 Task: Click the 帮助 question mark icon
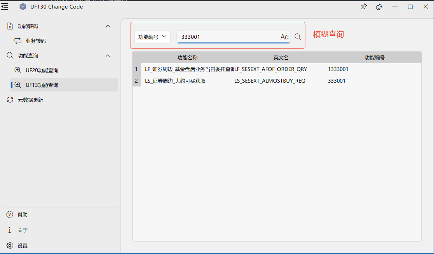[x=10, y=214]
